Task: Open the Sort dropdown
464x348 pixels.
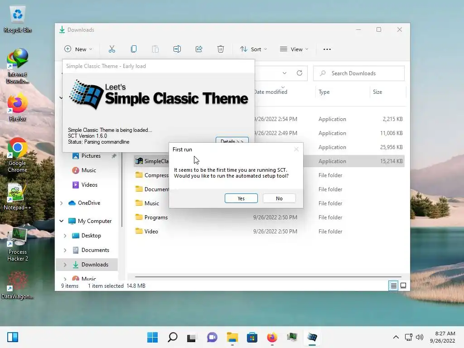Action: coord(254,49)
